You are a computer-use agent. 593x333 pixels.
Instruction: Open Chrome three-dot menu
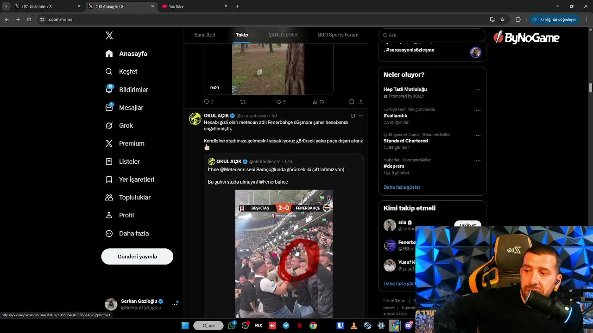[x=586, y=19]
